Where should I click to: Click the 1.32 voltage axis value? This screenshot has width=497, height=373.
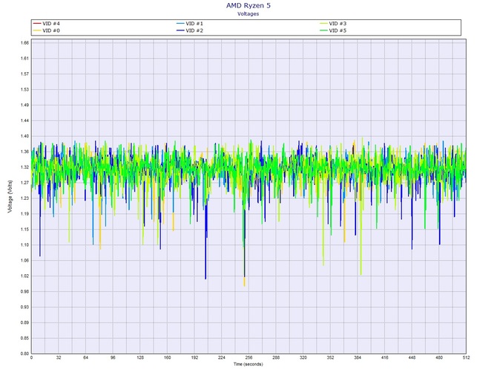point(24,167)
